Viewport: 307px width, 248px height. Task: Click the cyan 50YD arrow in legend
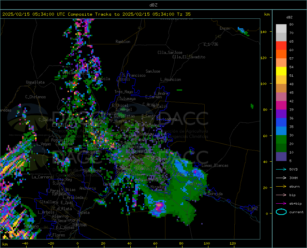coord(281,169)
